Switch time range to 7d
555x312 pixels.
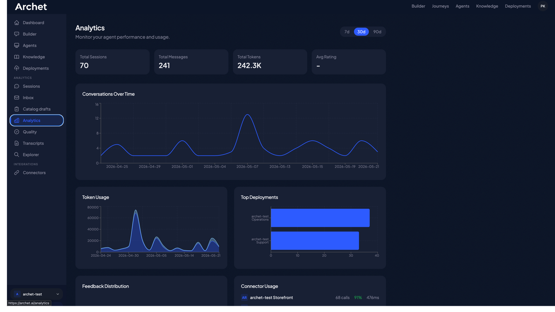pos(347,32)
